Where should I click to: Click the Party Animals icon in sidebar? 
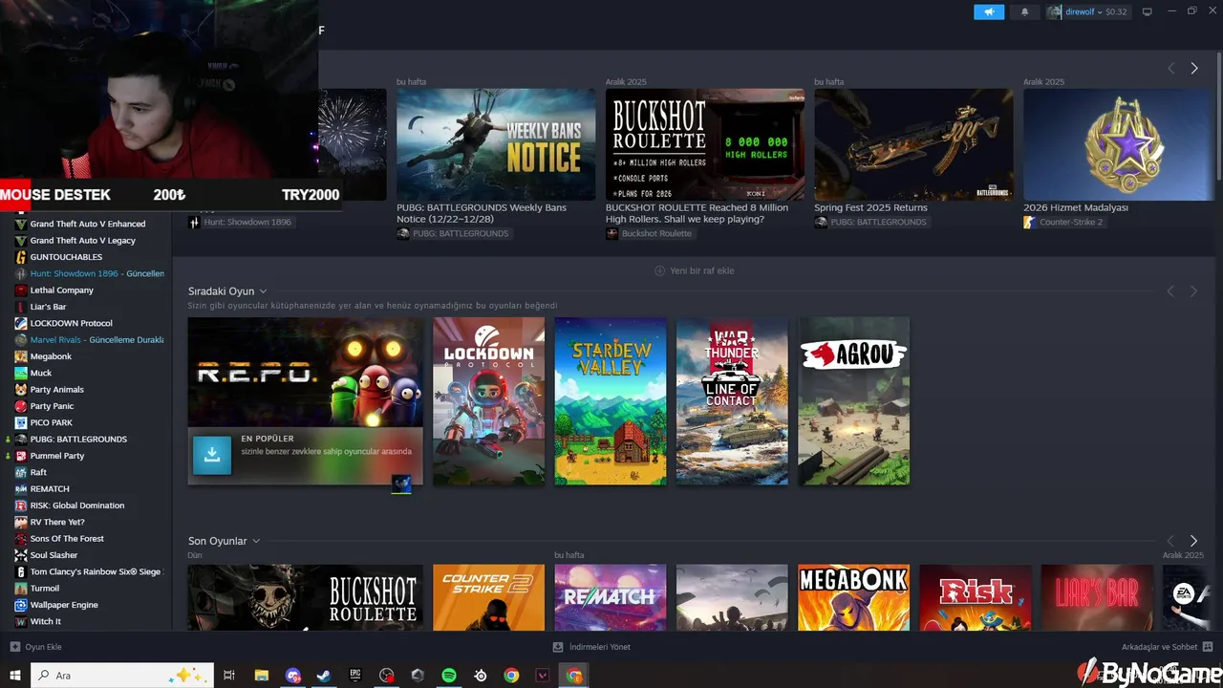pyautogui.click(x=21, y=390)
